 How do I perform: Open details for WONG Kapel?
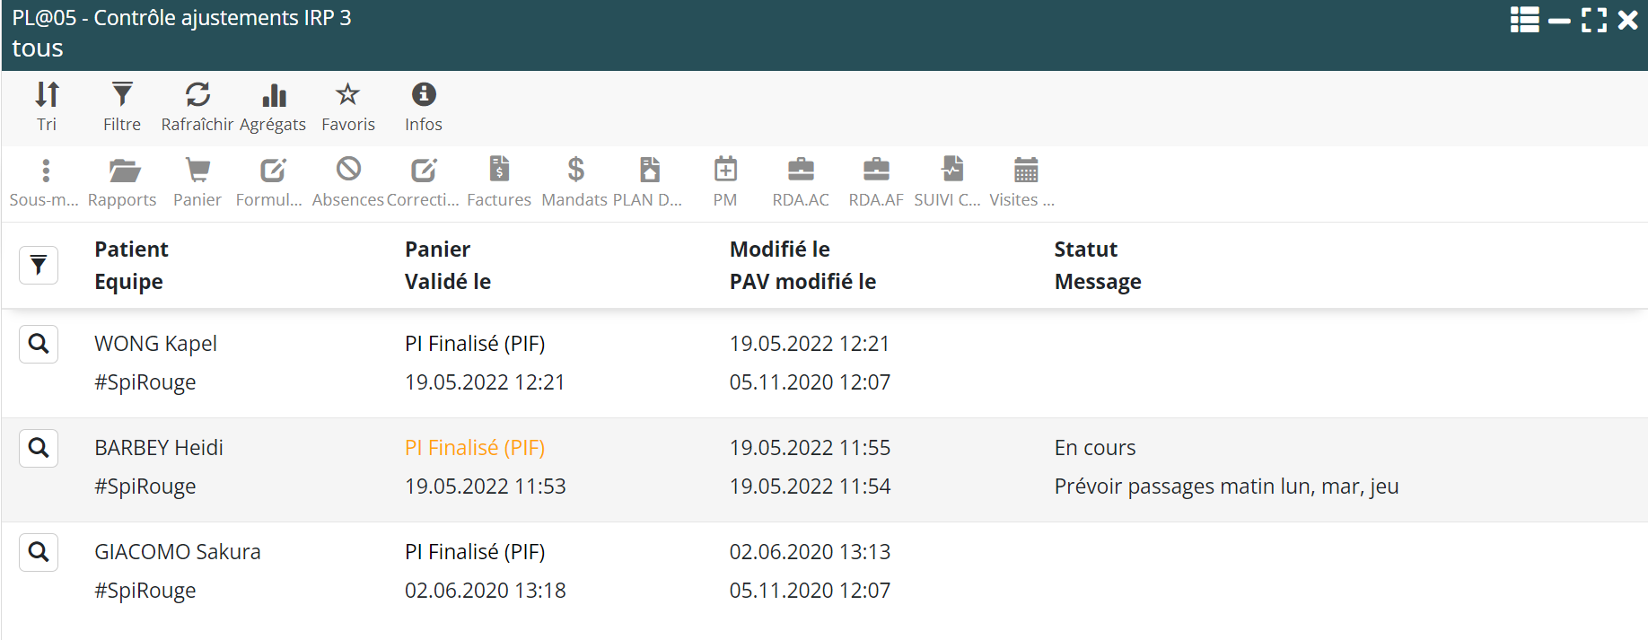[39, 344]
